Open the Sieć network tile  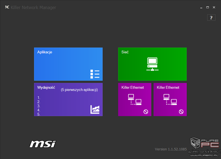pyautogui.click(x=152, y=64)
